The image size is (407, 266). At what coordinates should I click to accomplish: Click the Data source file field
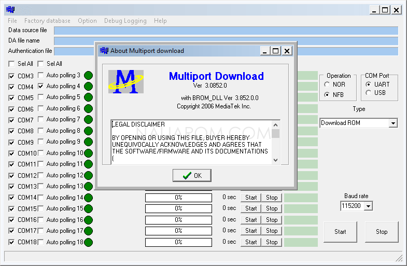[226, 31]
